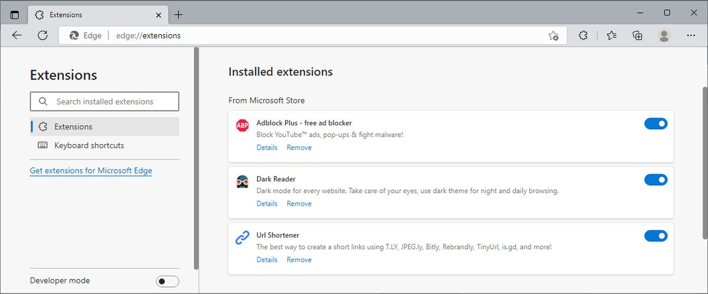Open Details for Adblock Plus
This screenshot has width=708, height=294.
tap(267, 148)
